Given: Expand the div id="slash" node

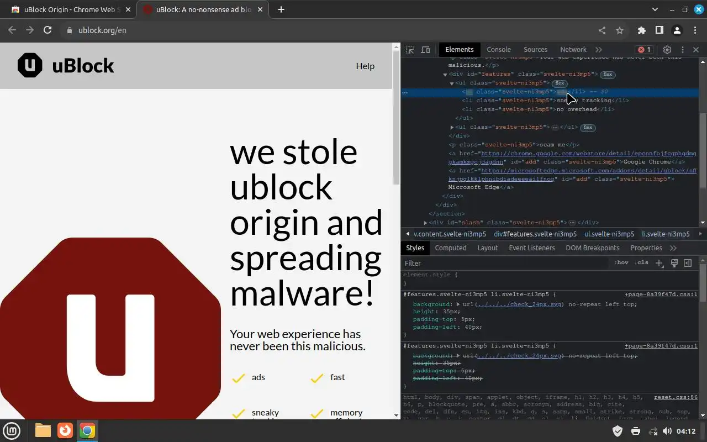Looking at the screenshot, I should [x=425, y=223].
